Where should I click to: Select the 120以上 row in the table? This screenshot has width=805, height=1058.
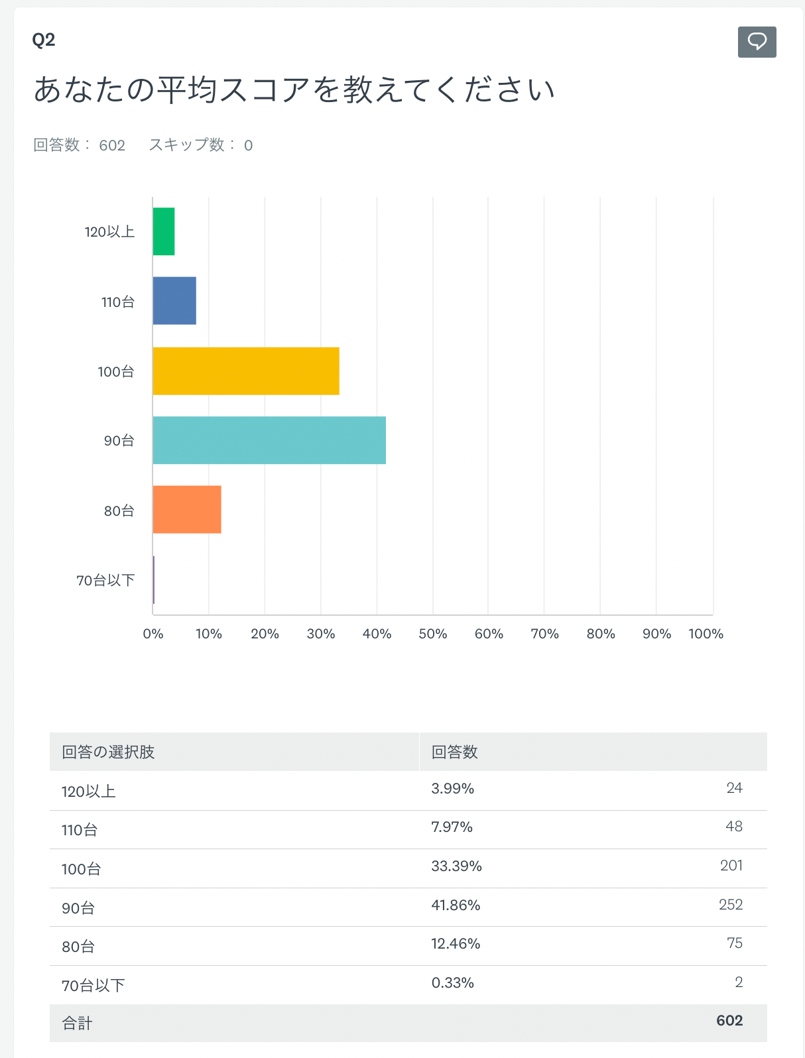89,791
